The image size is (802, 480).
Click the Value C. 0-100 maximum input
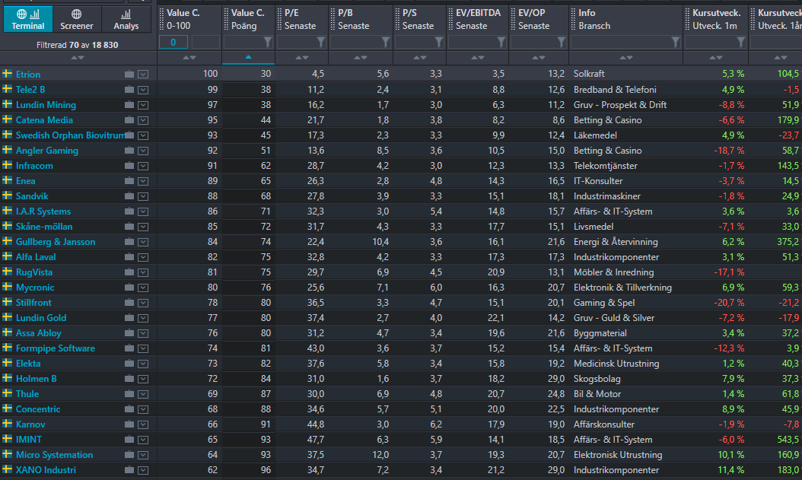(x=205, y=43)
